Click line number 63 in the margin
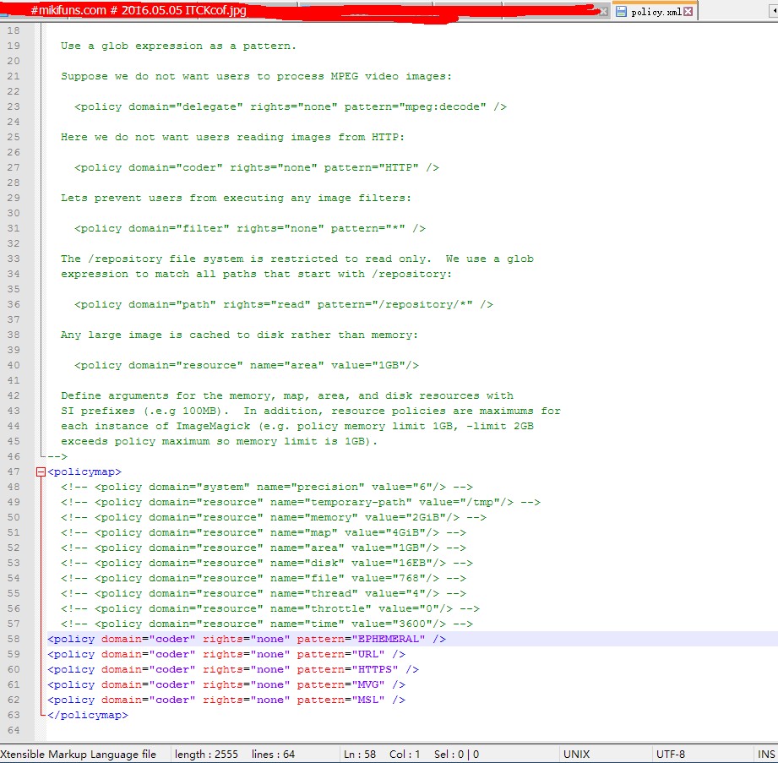Screen dimensions: 778x763 [x=13, y=716]
